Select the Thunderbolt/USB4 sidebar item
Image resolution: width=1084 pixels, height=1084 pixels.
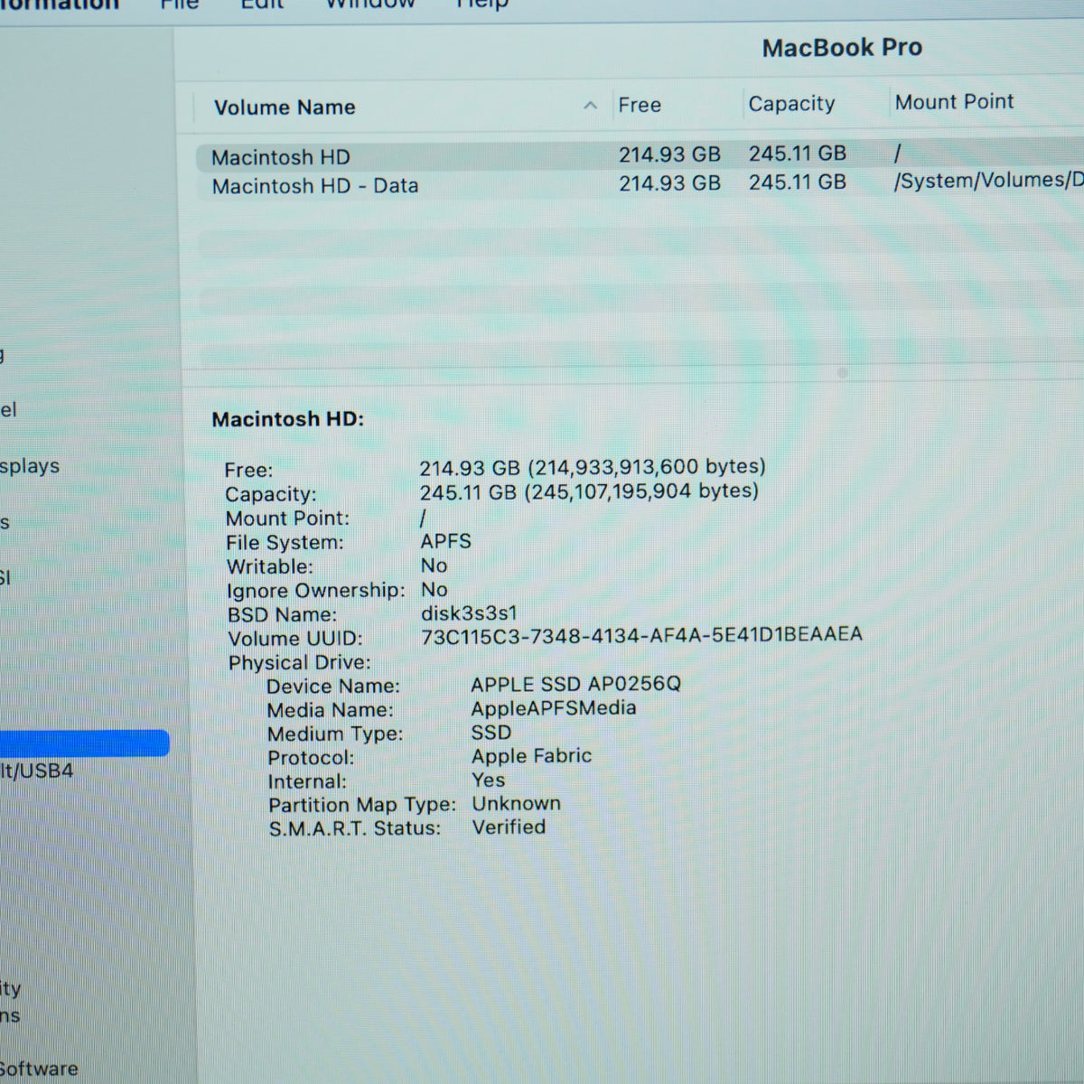coord(37,771)
